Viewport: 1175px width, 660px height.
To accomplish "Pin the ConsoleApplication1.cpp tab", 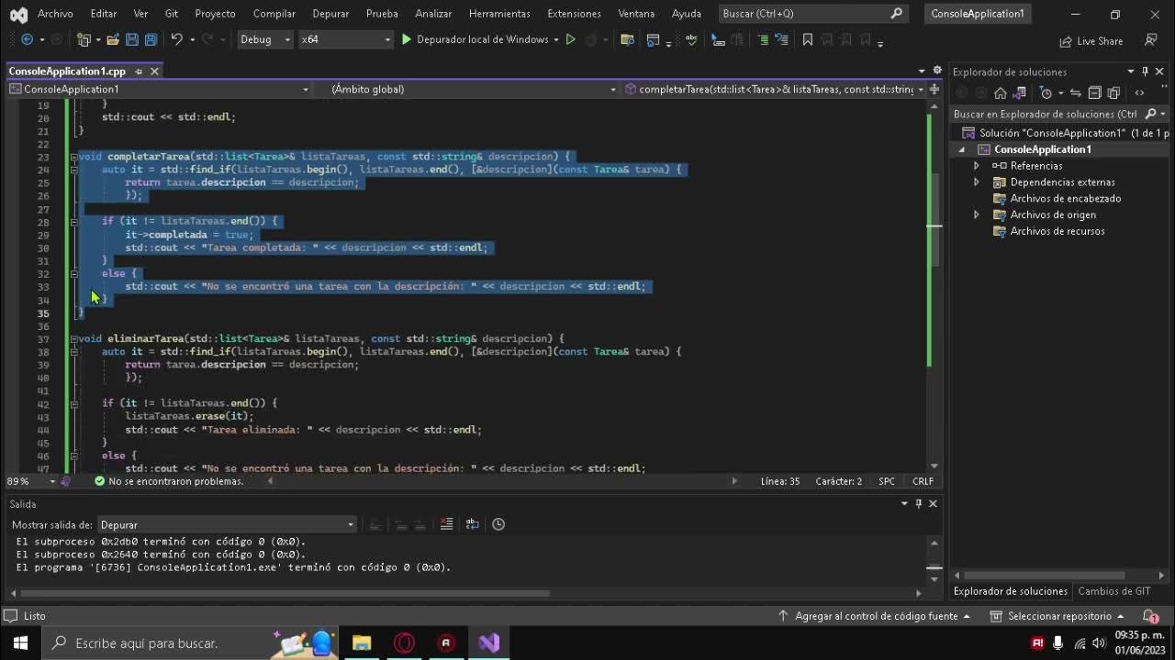I will pos(139,71).
